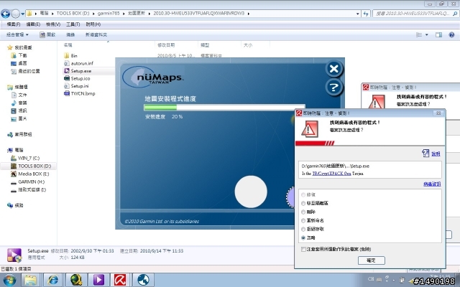Click the 說明 help link in Avira alert
This screenshot has width=460, height=287.
(x=436, y=154)
